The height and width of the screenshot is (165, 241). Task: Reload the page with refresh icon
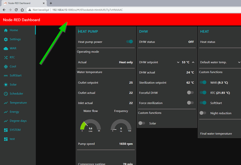16,10
